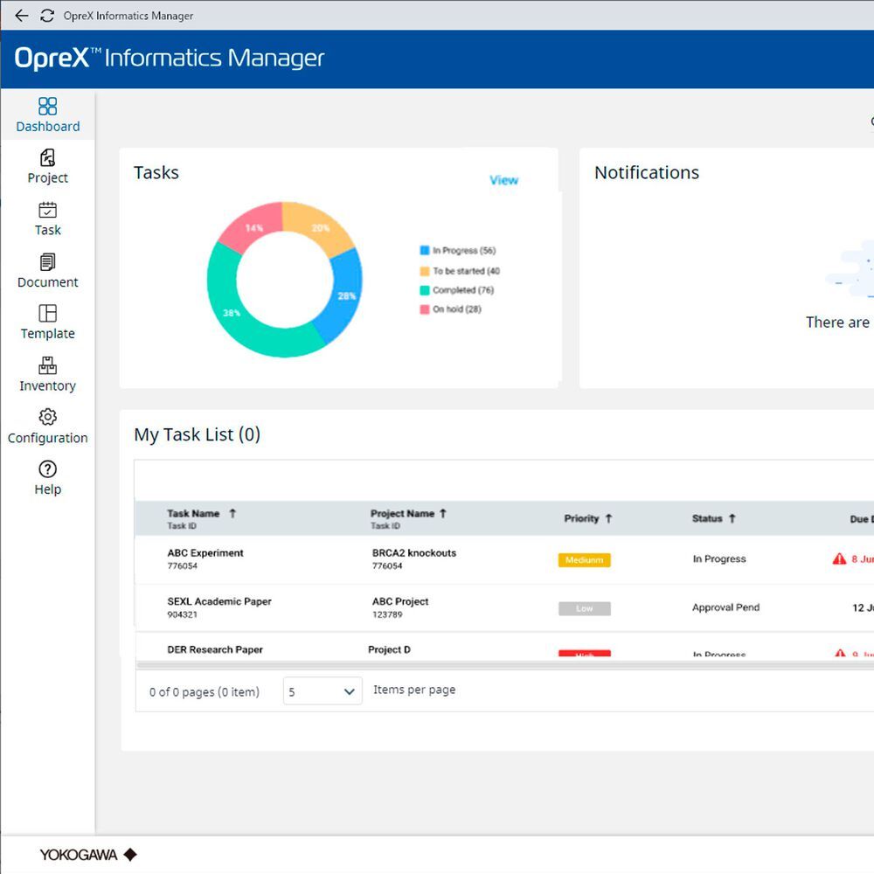Toggle the In Progress legend swatch

(x=425, y=250)
